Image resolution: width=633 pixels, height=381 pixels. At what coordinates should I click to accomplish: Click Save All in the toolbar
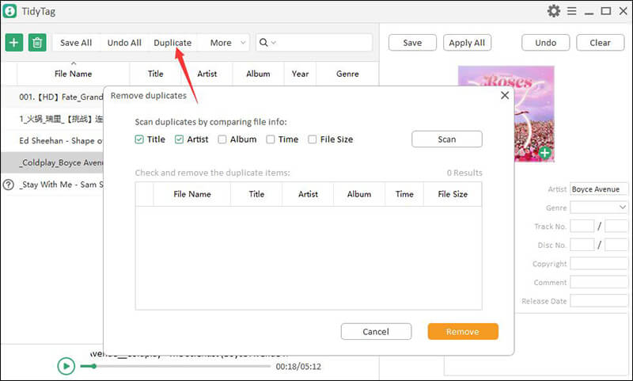76,43
